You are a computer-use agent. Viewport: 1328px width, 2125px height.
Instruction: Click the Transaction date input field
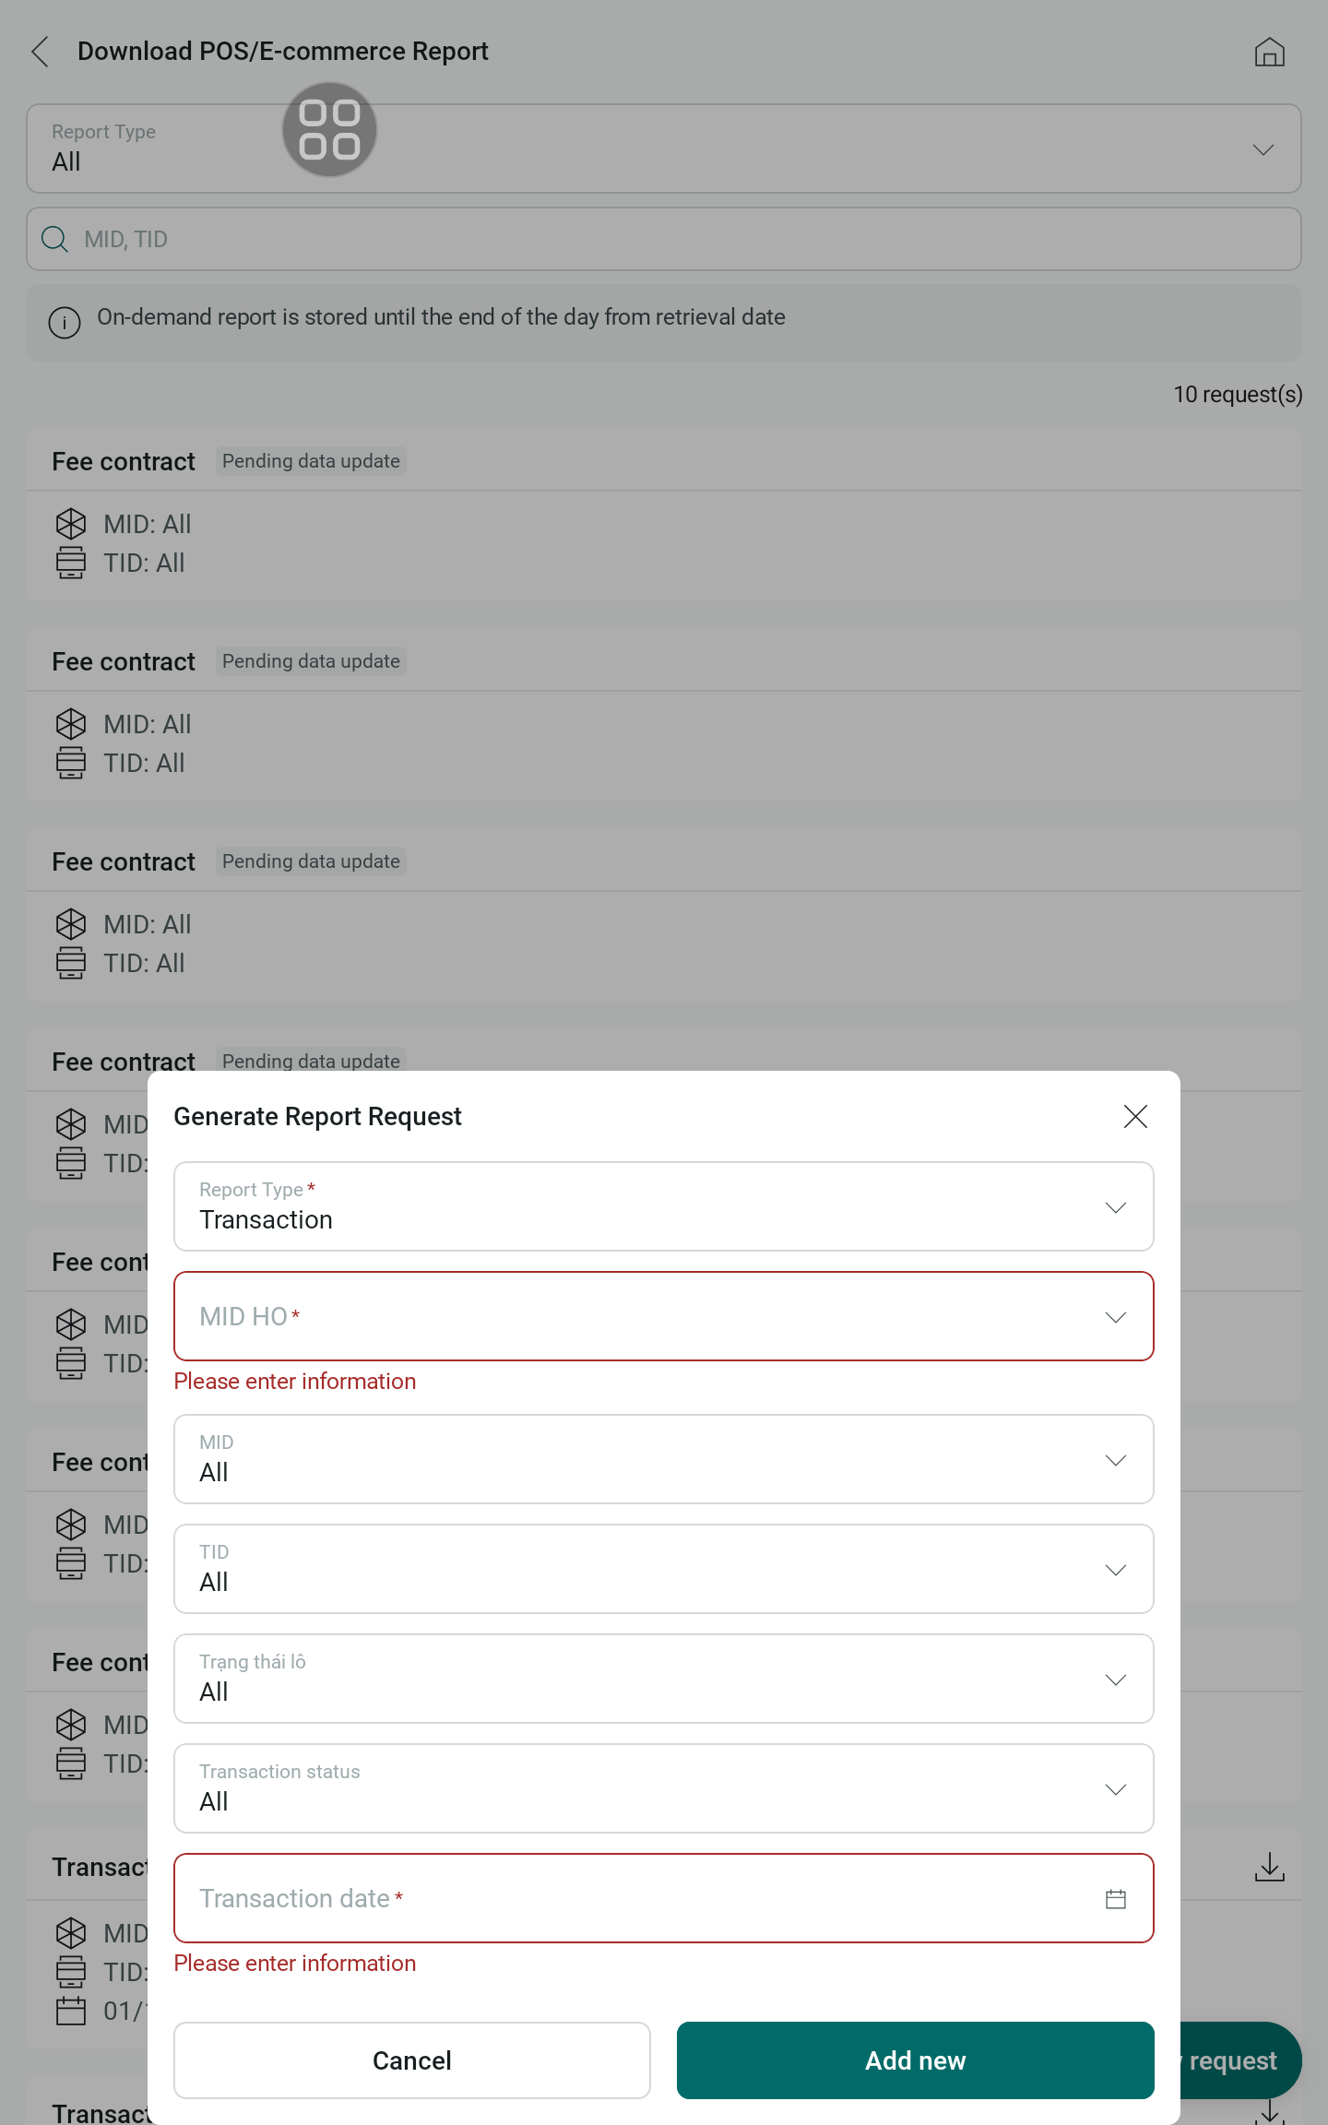click(x=627, y=1899)
